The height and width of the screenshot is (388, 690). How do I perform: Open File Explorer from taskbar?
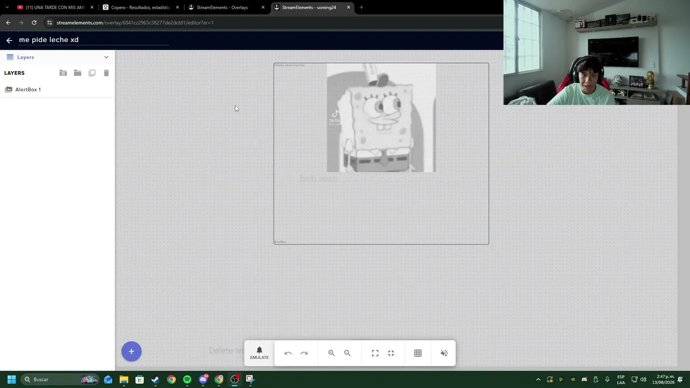click(x=124, y=379)
